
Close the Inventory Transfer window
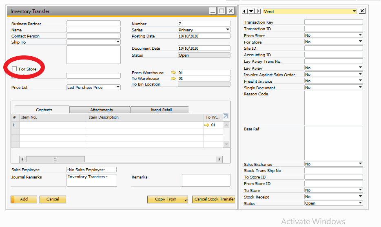coord(230,11)
